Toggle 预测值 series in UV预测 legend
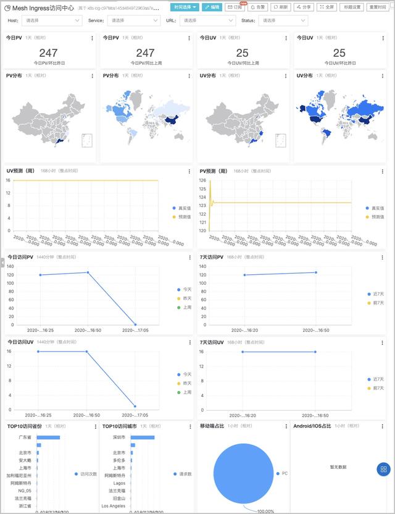 coord(181,217)
